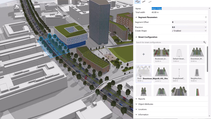211x119 pixels.
Task: Click the magnifier icon in configuration search
Action: 205,42
